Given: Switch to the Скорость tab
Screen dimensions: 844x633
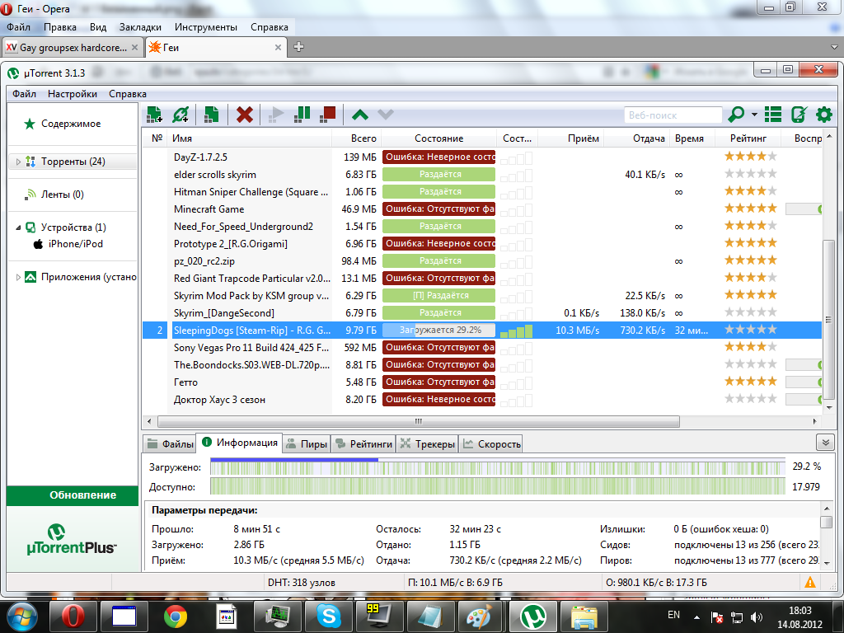Looking at the screenshot, I should click(x=491, y=444).
